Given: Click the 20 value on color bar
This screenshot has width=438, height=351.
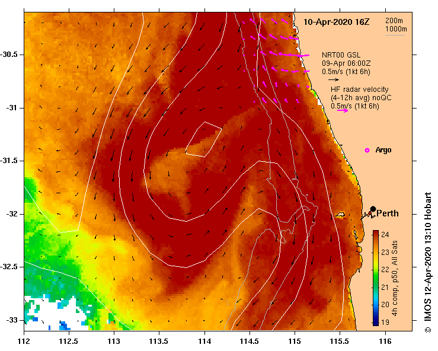Looking at the screenshot, I should (x=385, y=304).
